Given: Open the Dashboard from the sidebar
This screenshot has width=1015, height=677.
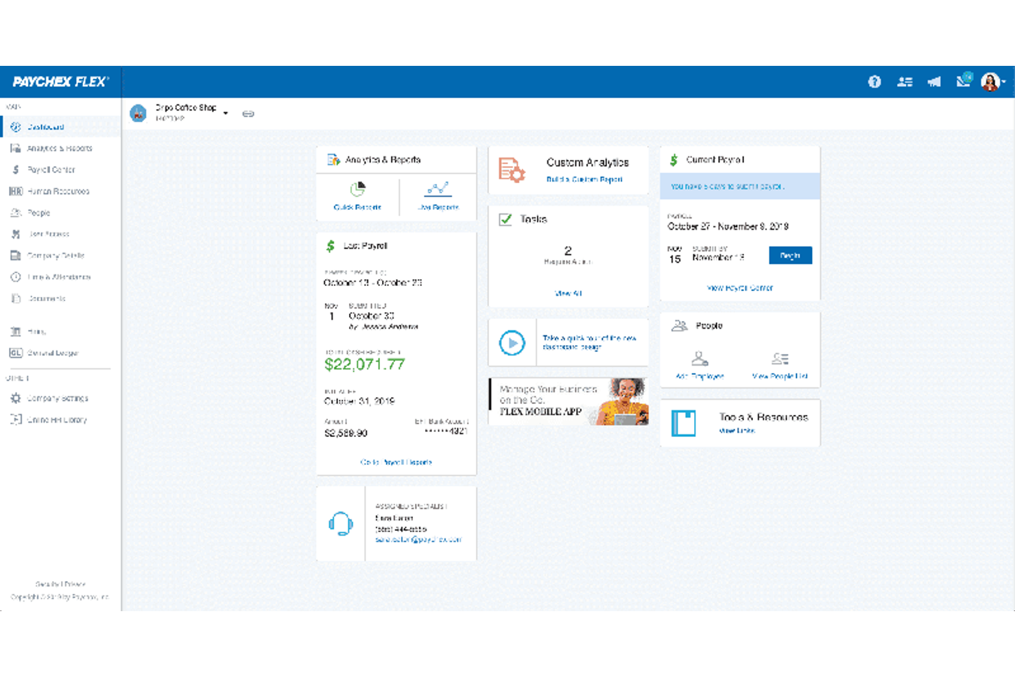Looking at the screenshot, I should click(45, 126).
